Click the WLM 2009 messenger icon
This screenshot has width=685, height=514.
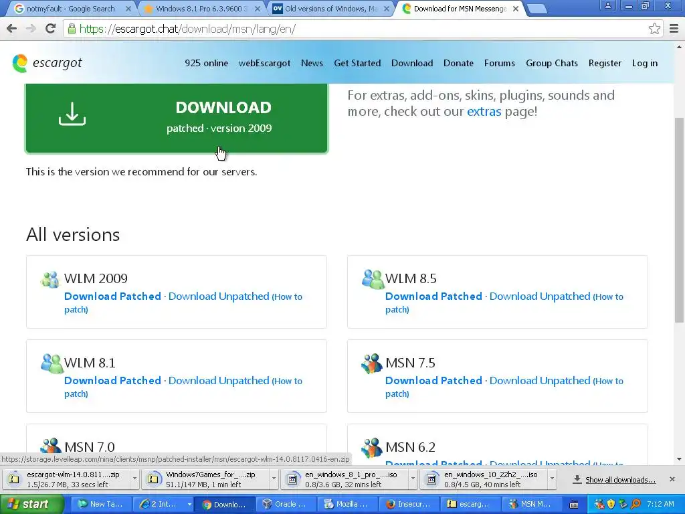point(50,279)
